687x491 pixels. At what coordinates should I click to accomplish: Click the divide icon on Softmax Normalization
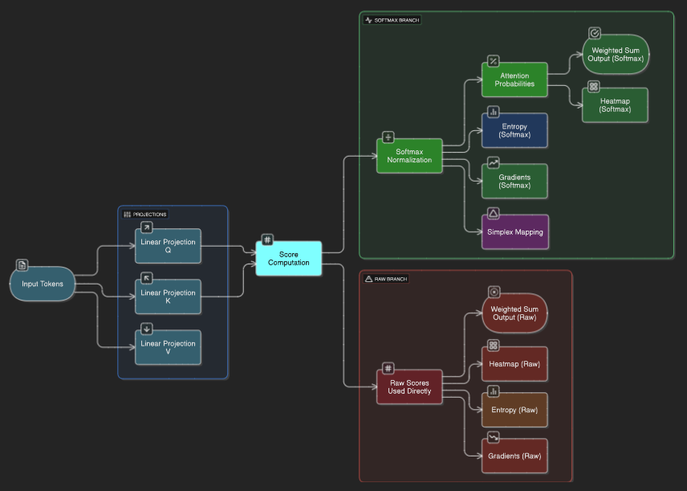click(x=388, y=137)
